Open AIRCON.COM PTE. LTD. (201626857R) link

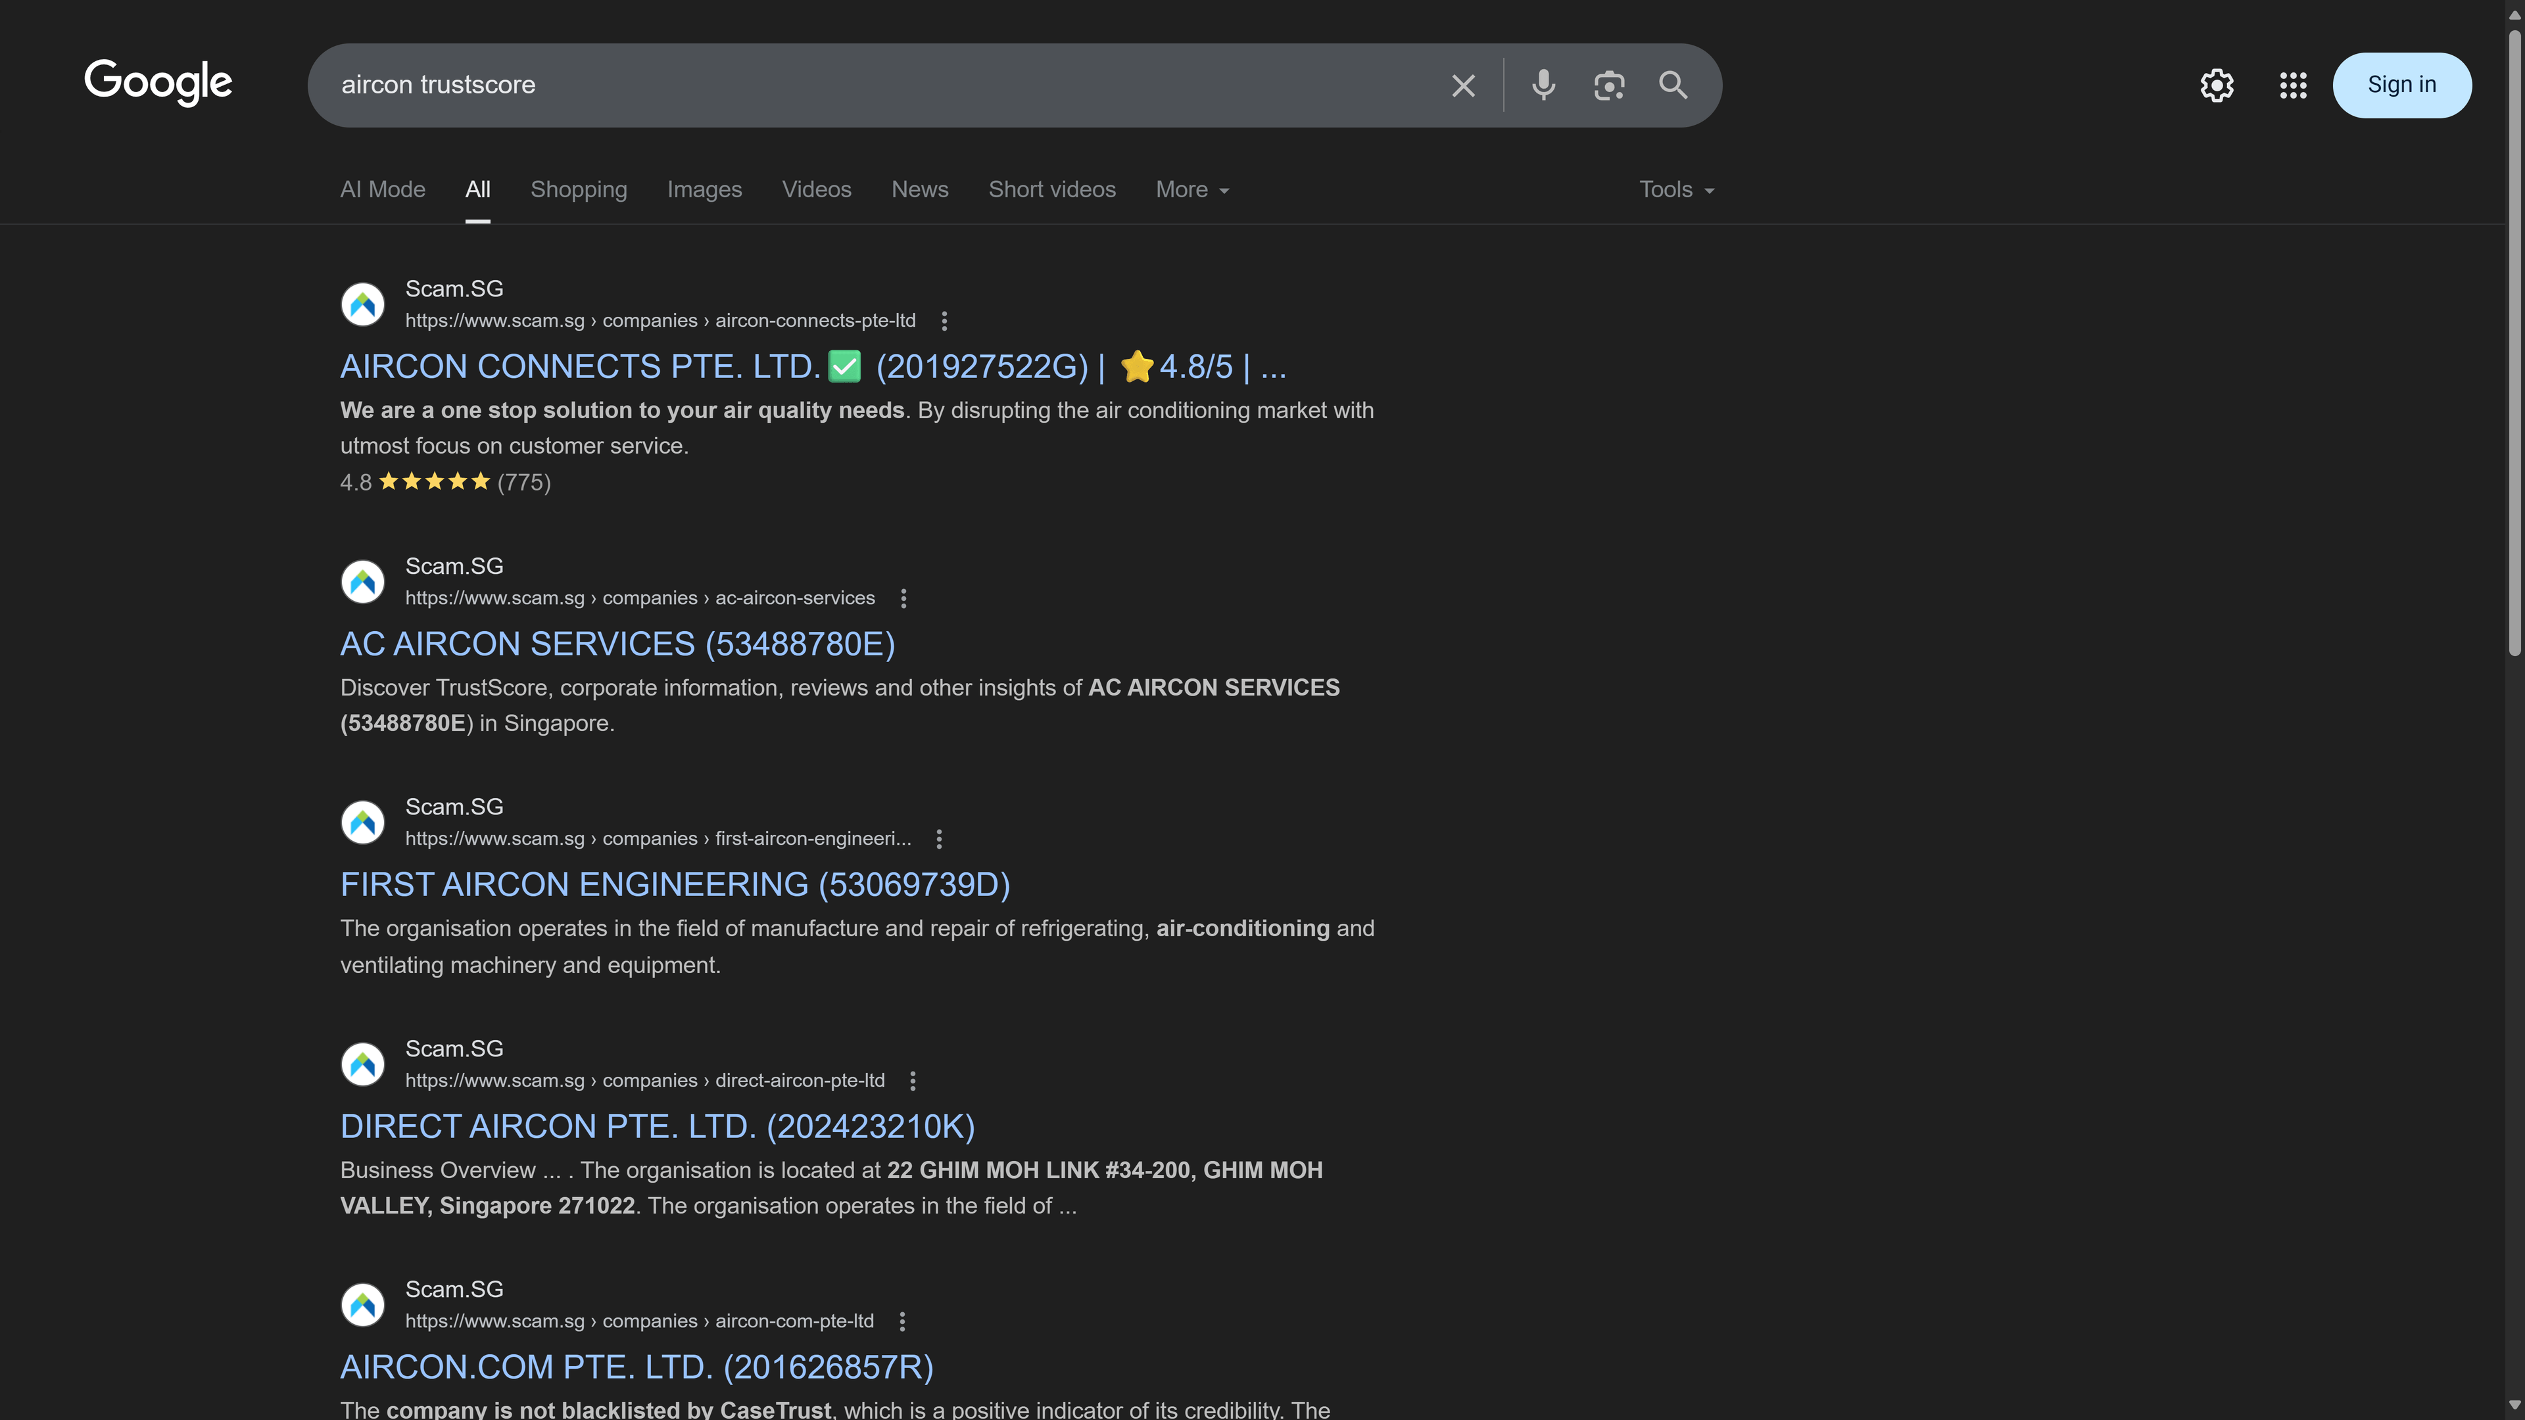(x=636, y=1368)
